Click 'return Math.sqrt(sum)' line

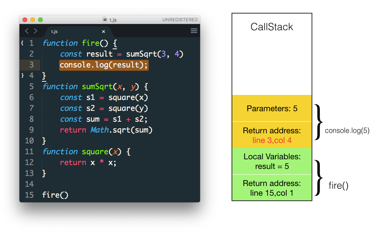click(106, 130)
